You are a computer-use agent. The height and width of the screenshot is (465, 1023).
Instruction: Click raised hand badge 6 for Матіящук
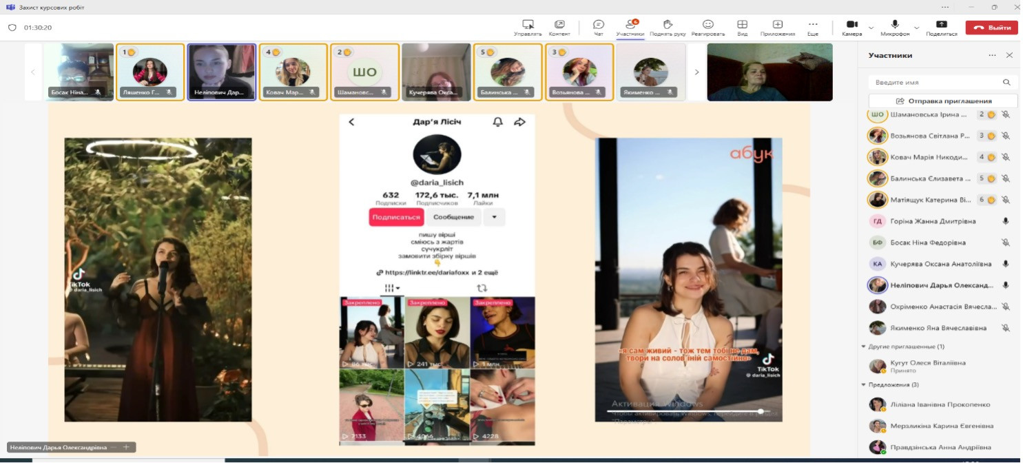[987, 200]
